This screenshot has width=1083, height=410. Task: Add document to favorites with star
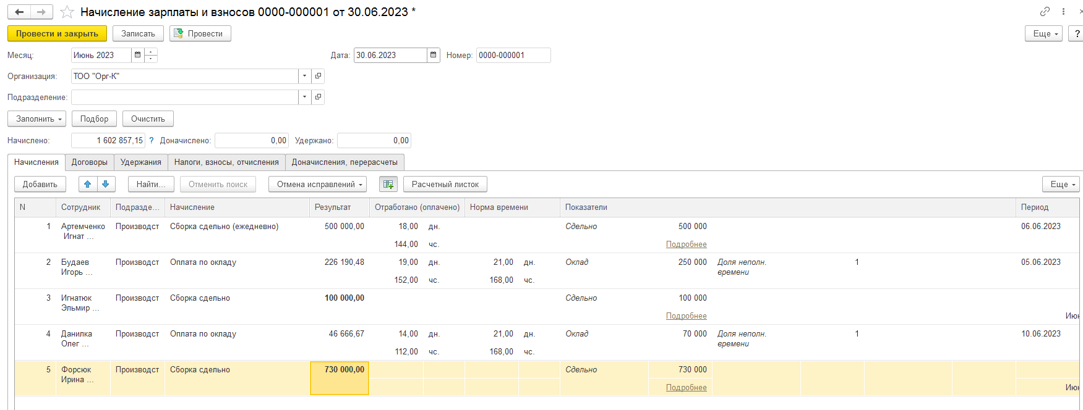pos(67,12)
